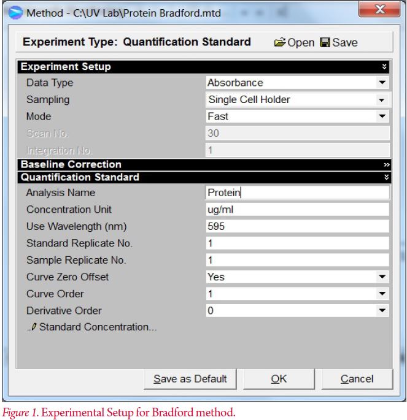Open Curve Zero Offset dropdown
The height and width of the screenshot is (420, 407).
coord(382,277)
